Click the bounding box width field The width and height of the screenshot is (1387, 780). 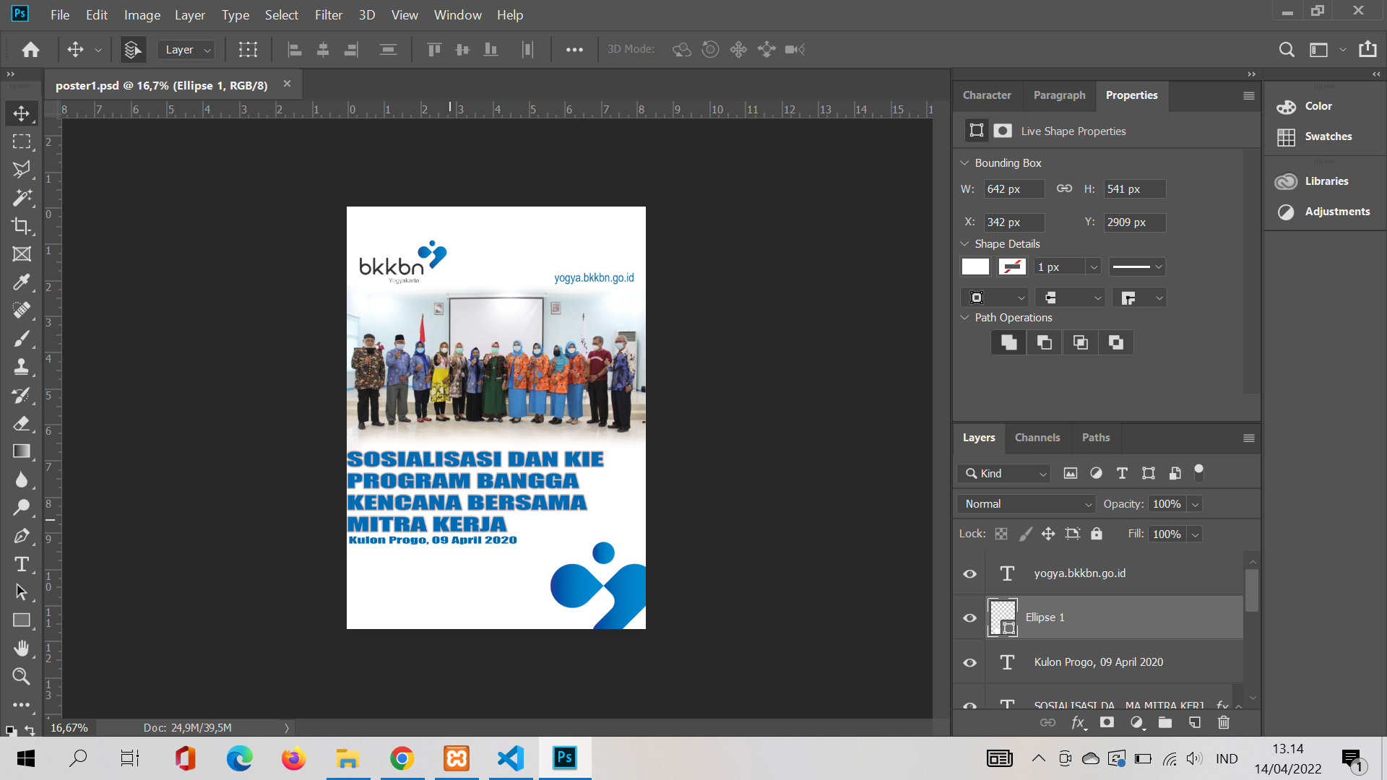coord(1014,189)
